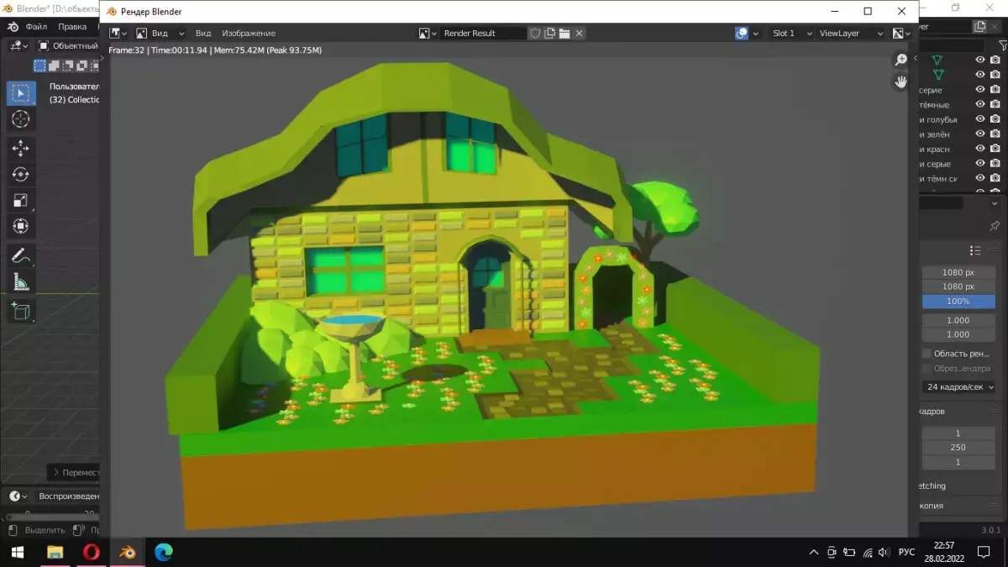This screenshot has width=1008, height=567.
Task: Click the resolution percentage '100%' slider
Action: click(958, 302)
